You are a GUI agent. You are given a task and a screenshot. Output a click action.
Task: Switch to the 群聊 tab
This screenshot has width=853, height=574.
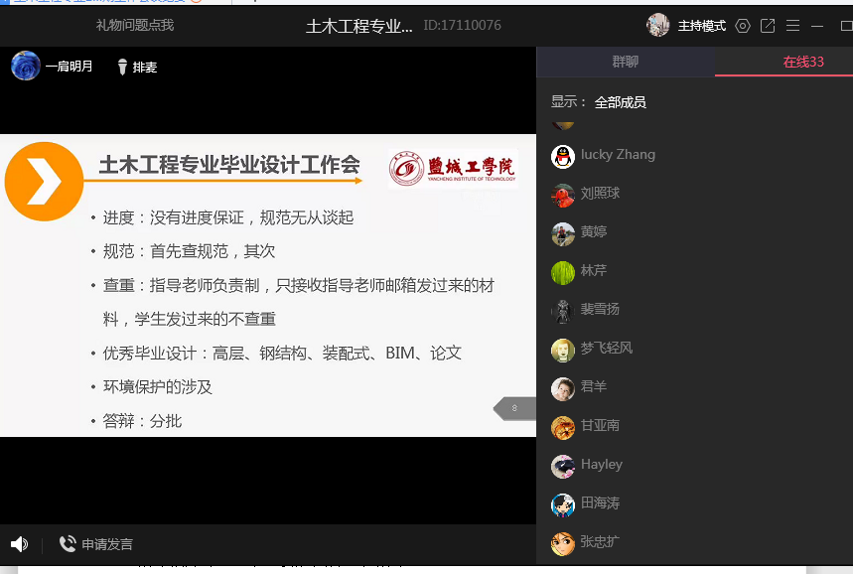pos(626,62)
